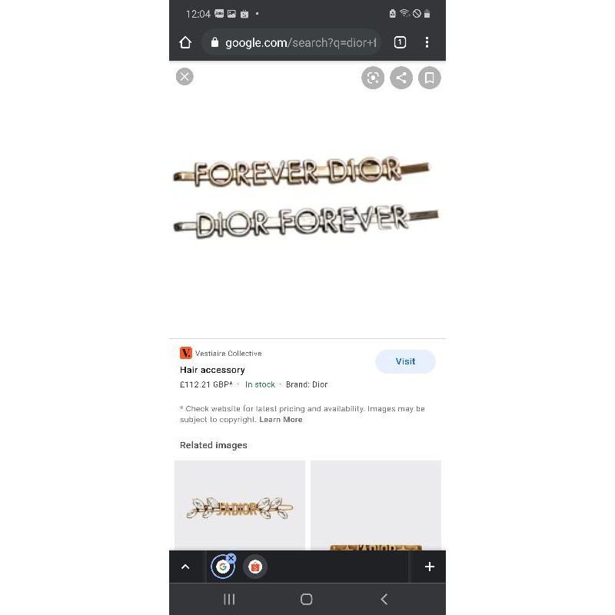615x615 pixels.
Task: Share the Dior hair pin image
Action: coord(401,78)
